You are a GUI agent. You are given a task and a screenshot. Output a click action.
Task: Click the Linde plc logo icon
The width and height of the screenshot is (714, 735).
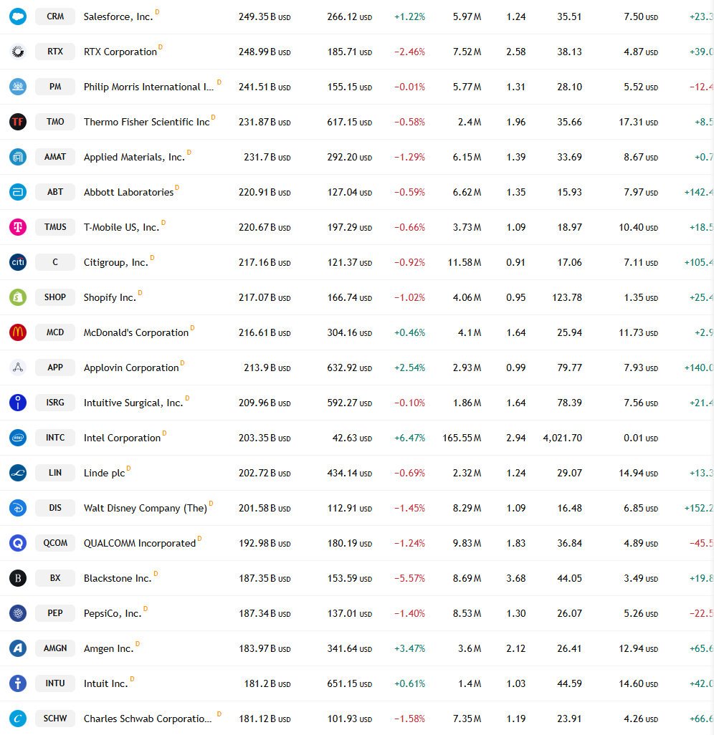tap(18, 473)
